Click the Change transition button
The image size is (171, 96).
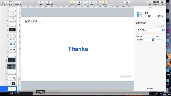point(149,16)
